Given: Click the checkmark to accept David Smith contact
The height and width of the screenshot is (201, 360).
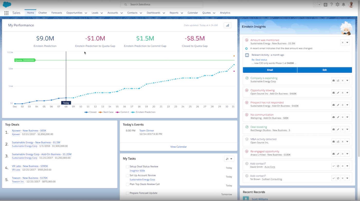Looking at the screenshot, I should coord(334,166).
